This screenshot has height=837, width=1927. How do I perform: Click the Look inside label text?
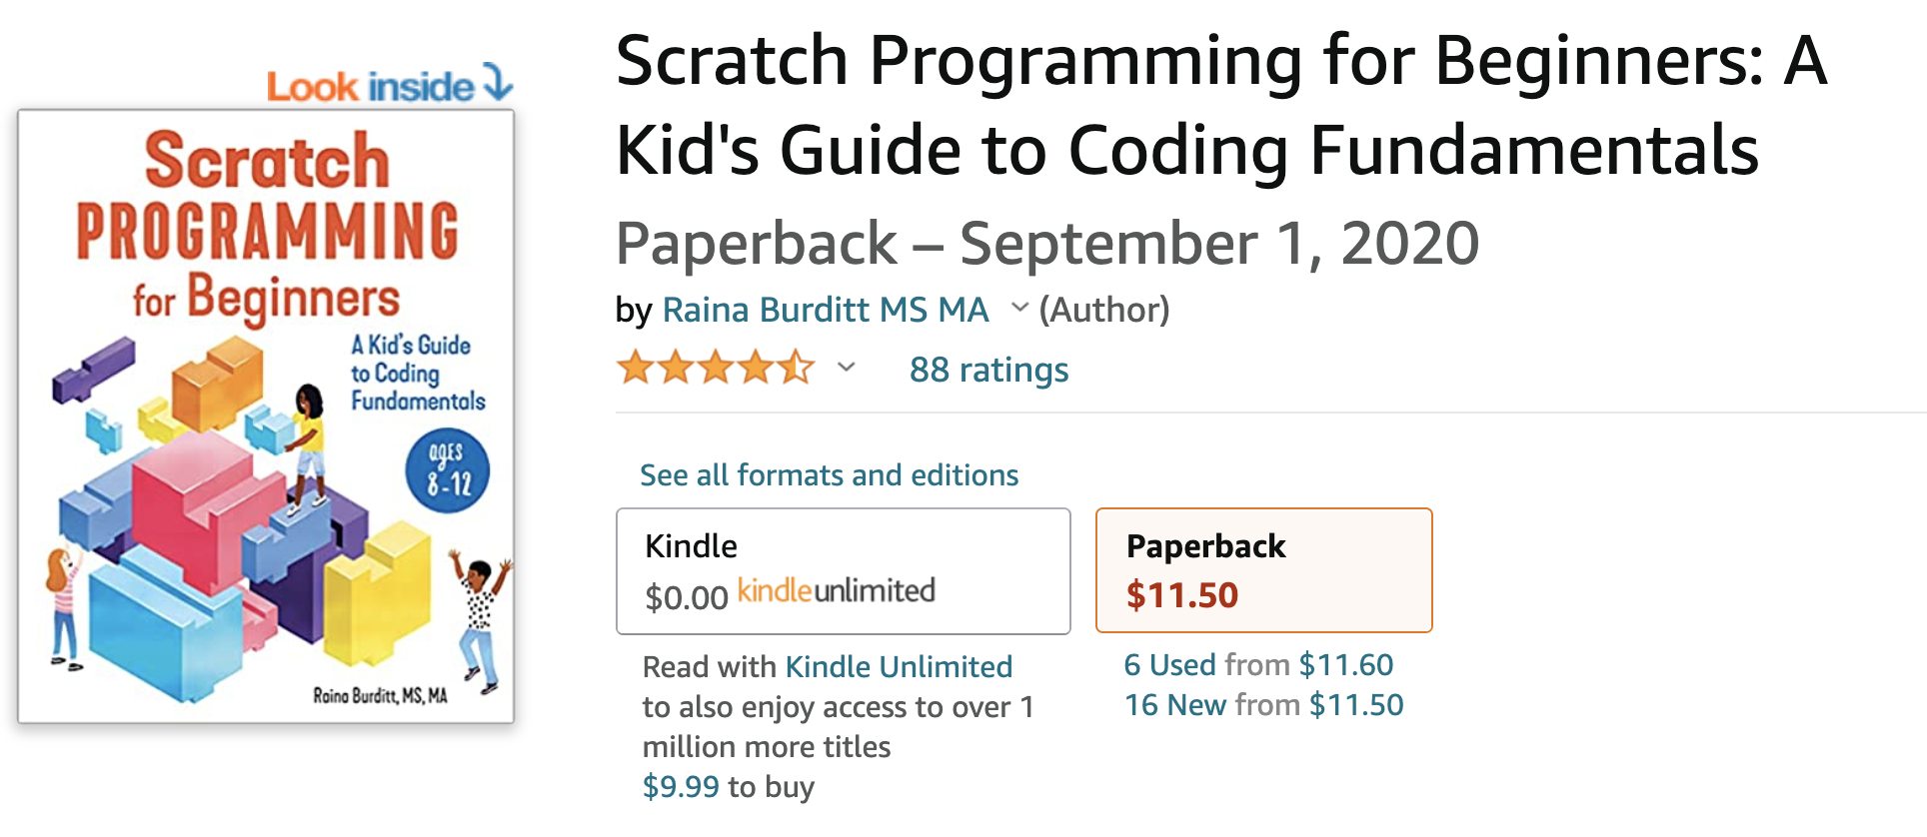[370, 87]
